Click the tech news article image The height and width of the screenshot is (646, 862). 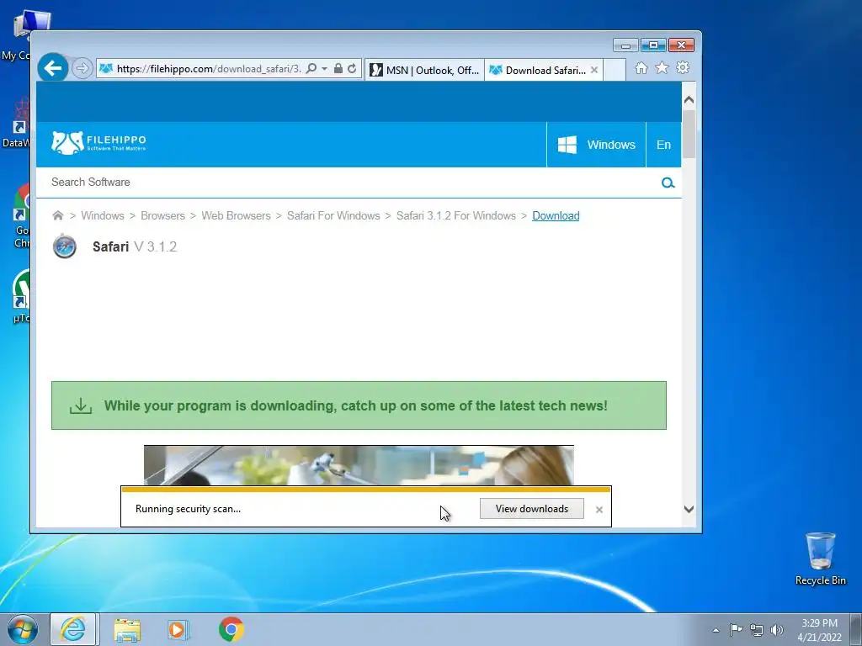tap(359, 465)
